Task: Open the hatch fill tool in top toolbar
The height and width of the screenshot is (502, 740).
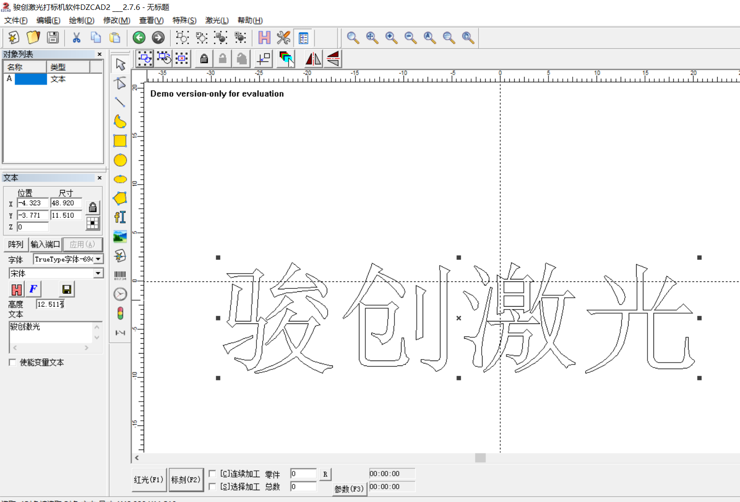Action: pos(264,38)
